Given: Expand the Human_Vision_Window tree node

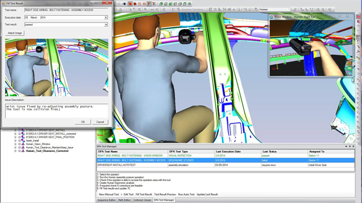Looking at the screenshot, I should point(15,144).
